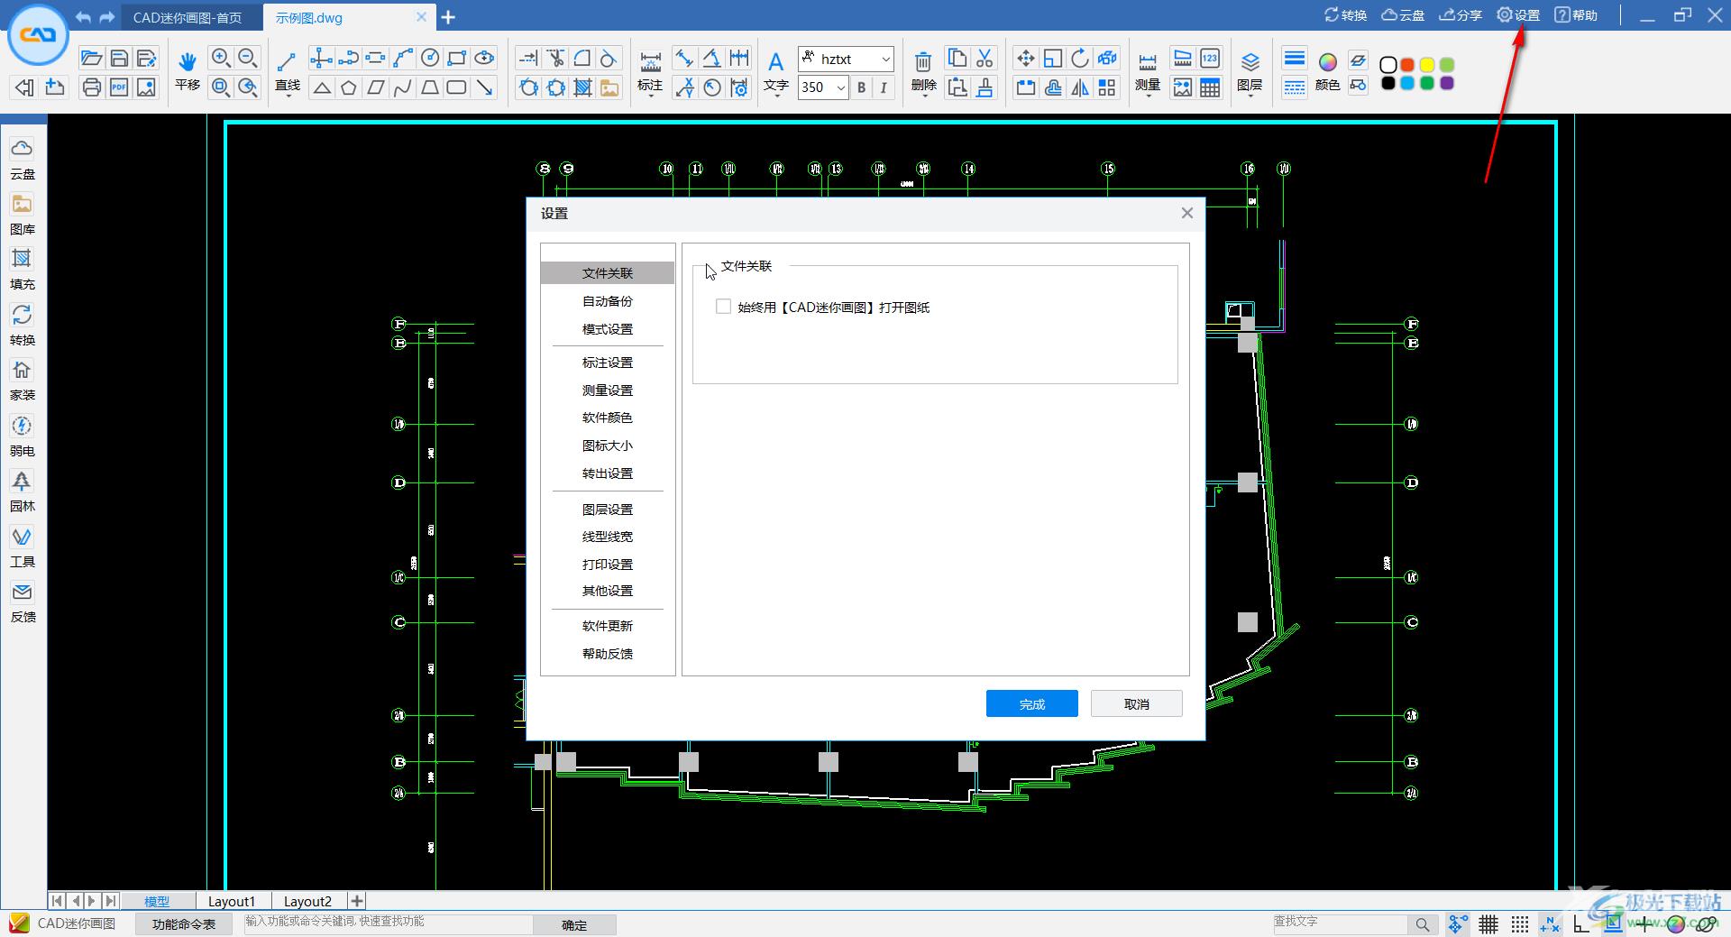Select the rounded rectangle tool
This screenshot has height=937, width=1731.
click(x=457, y=87)
